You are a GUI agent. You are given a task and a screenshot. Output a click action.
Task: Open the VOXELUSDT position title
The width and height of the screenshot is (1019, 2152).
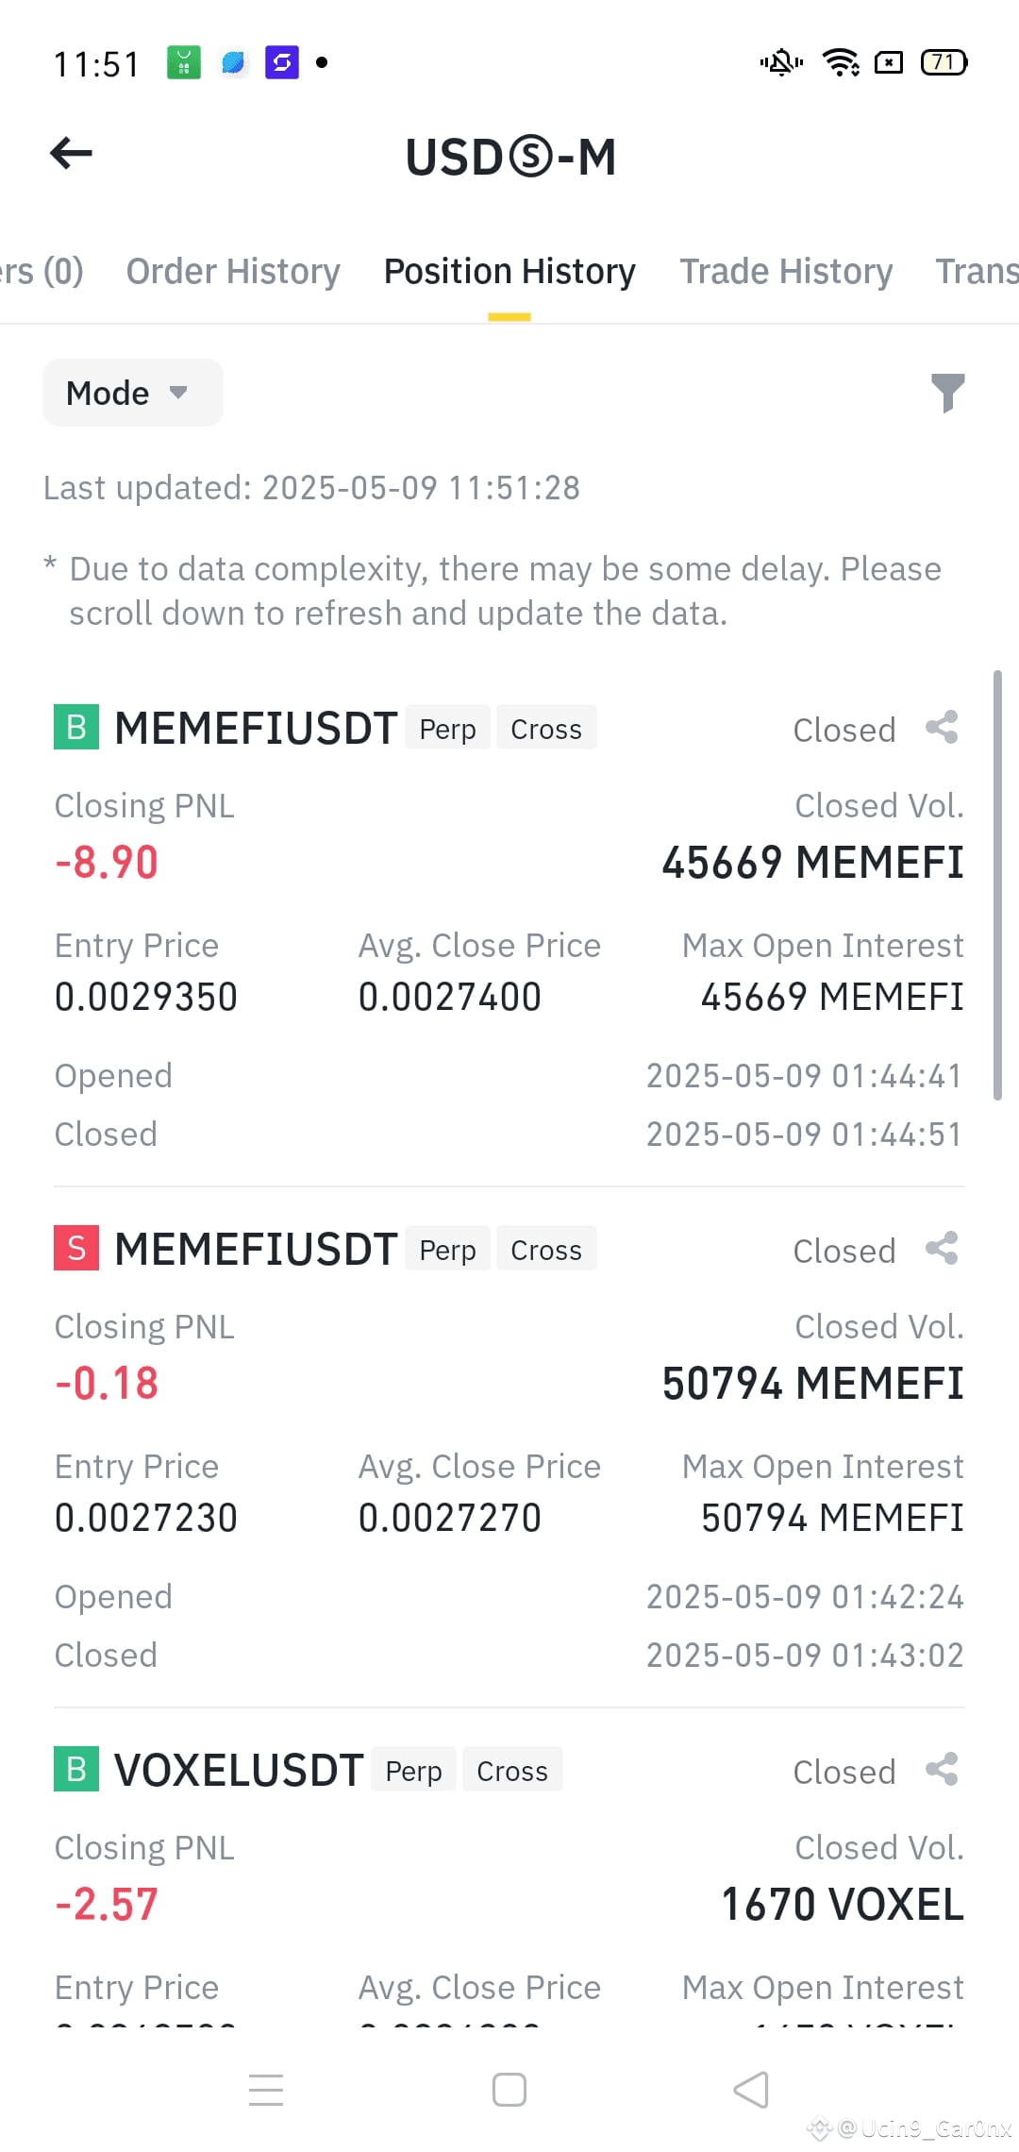tap(239, 1771)
